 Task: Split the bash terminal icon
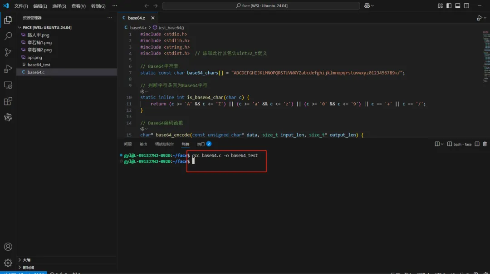point(477,144)
